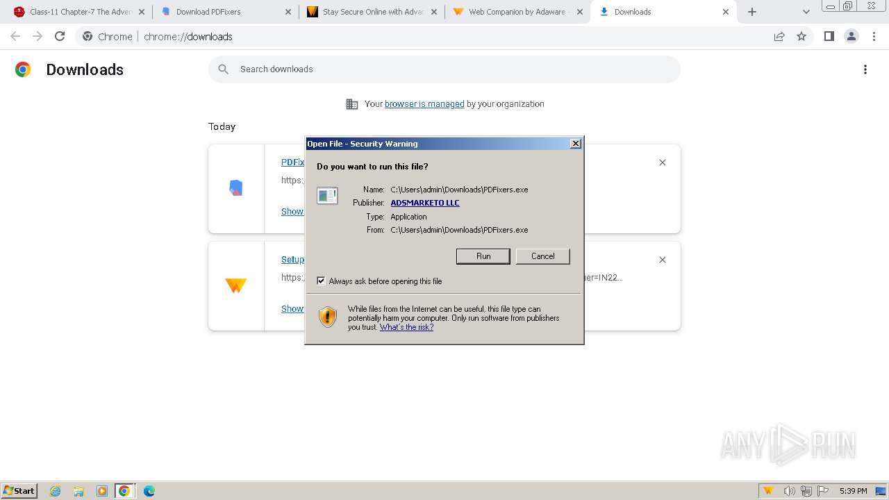Click the shield warning icon in dialog

click(x=328, y=317)
